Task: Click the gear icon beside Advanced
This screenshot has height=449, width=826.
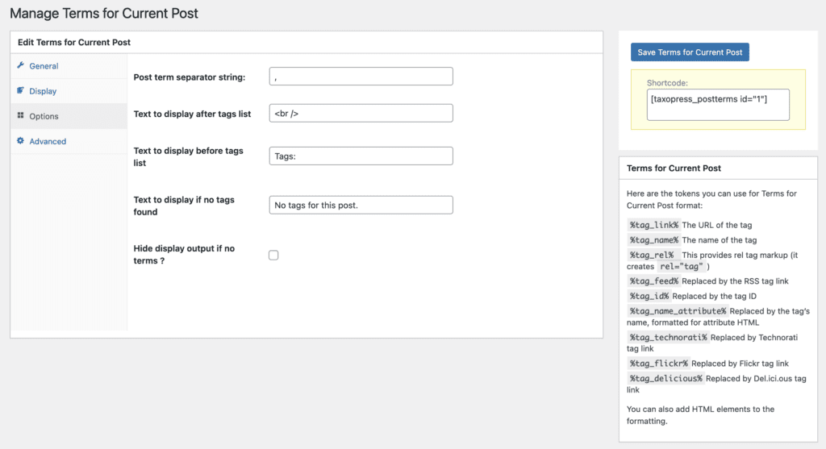Action: (20, 140)
